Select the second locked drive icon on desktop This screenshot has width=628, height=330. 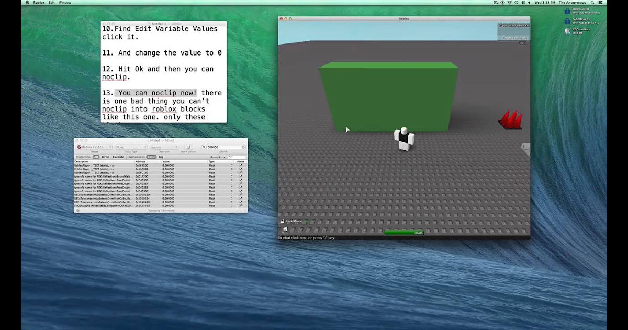[x=567, y=21]
